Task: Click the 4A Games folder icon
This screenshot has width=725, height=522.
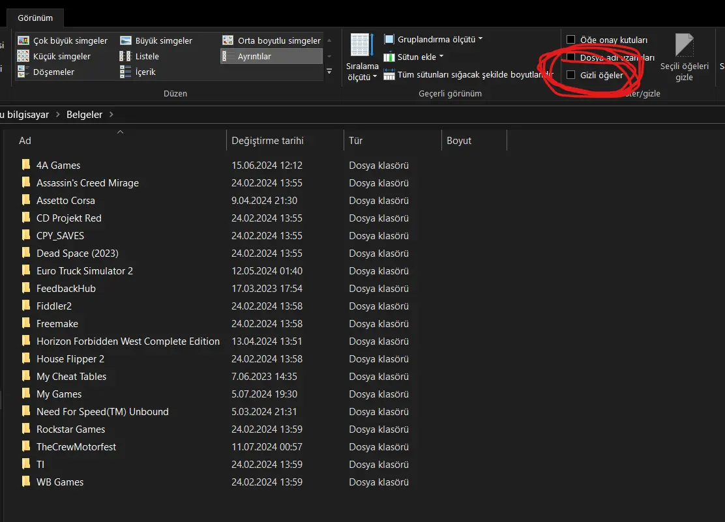Action: pos(26,165)
